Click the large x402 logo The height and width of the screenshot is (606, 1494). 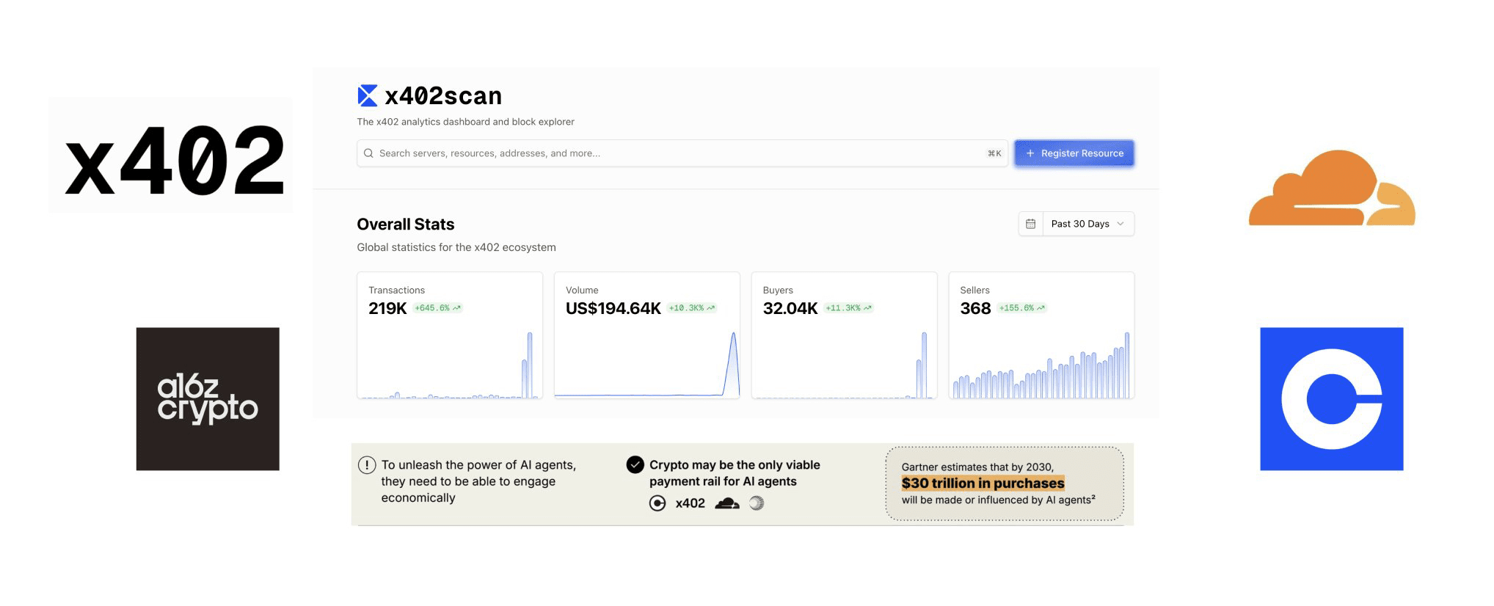[x=174, y=160]
